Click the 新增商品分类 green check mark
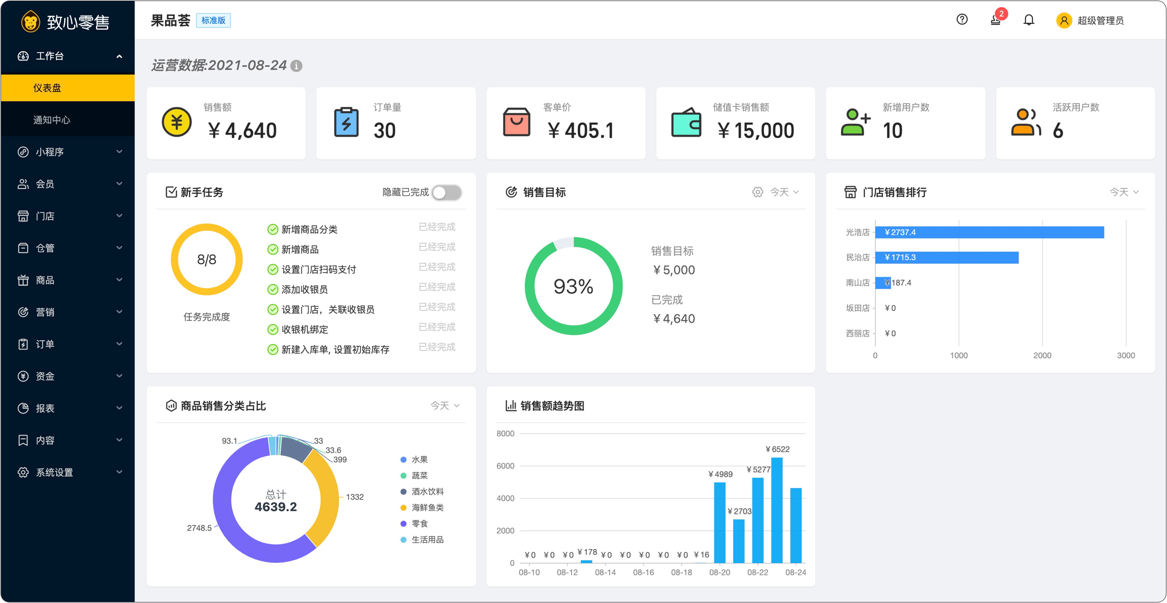This screenshot has height=603, width=1167. [x=272, y=230]
